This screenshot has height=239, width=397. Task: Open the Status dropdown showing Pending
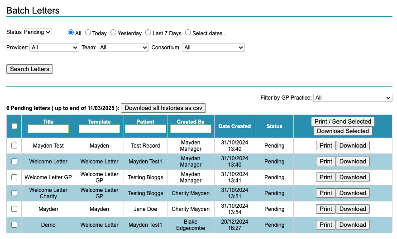click(37, 32)
